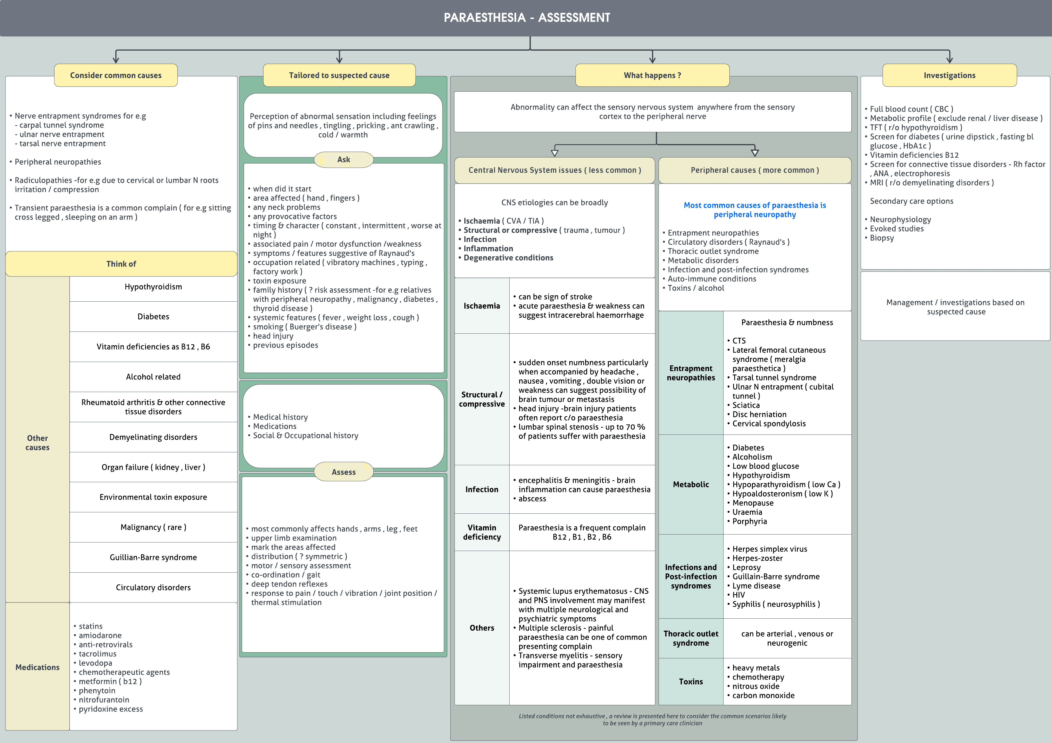The height and width of the screenshot is (743, 1052).
Task: Select the "Metabolic" category cell
Action: (691, 484)
